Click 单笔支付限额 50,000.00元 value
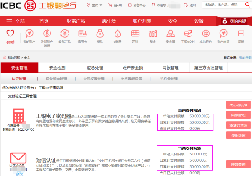The image size is (252, 176). tap(199, 116)
